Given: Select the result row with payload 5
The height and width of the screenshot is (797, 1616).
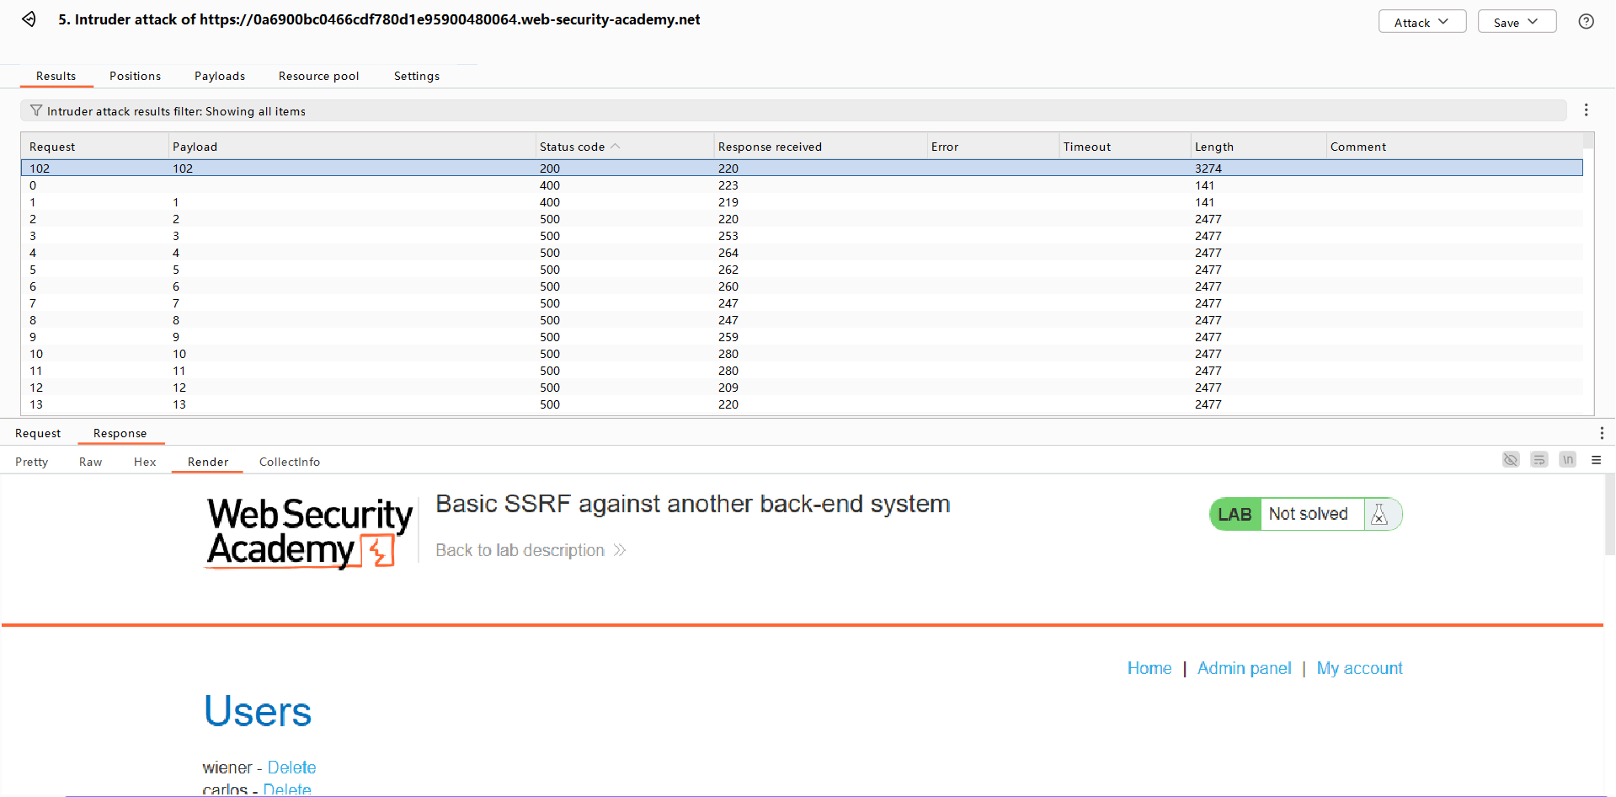Looking at the screenshot, I should [176, 270].
